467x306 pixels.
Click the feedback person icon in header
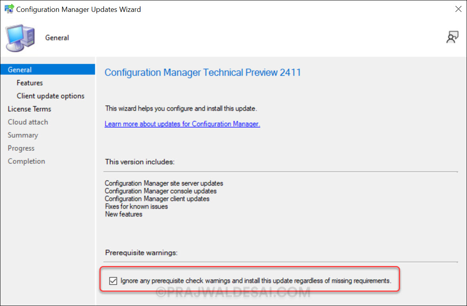point(452,37)
